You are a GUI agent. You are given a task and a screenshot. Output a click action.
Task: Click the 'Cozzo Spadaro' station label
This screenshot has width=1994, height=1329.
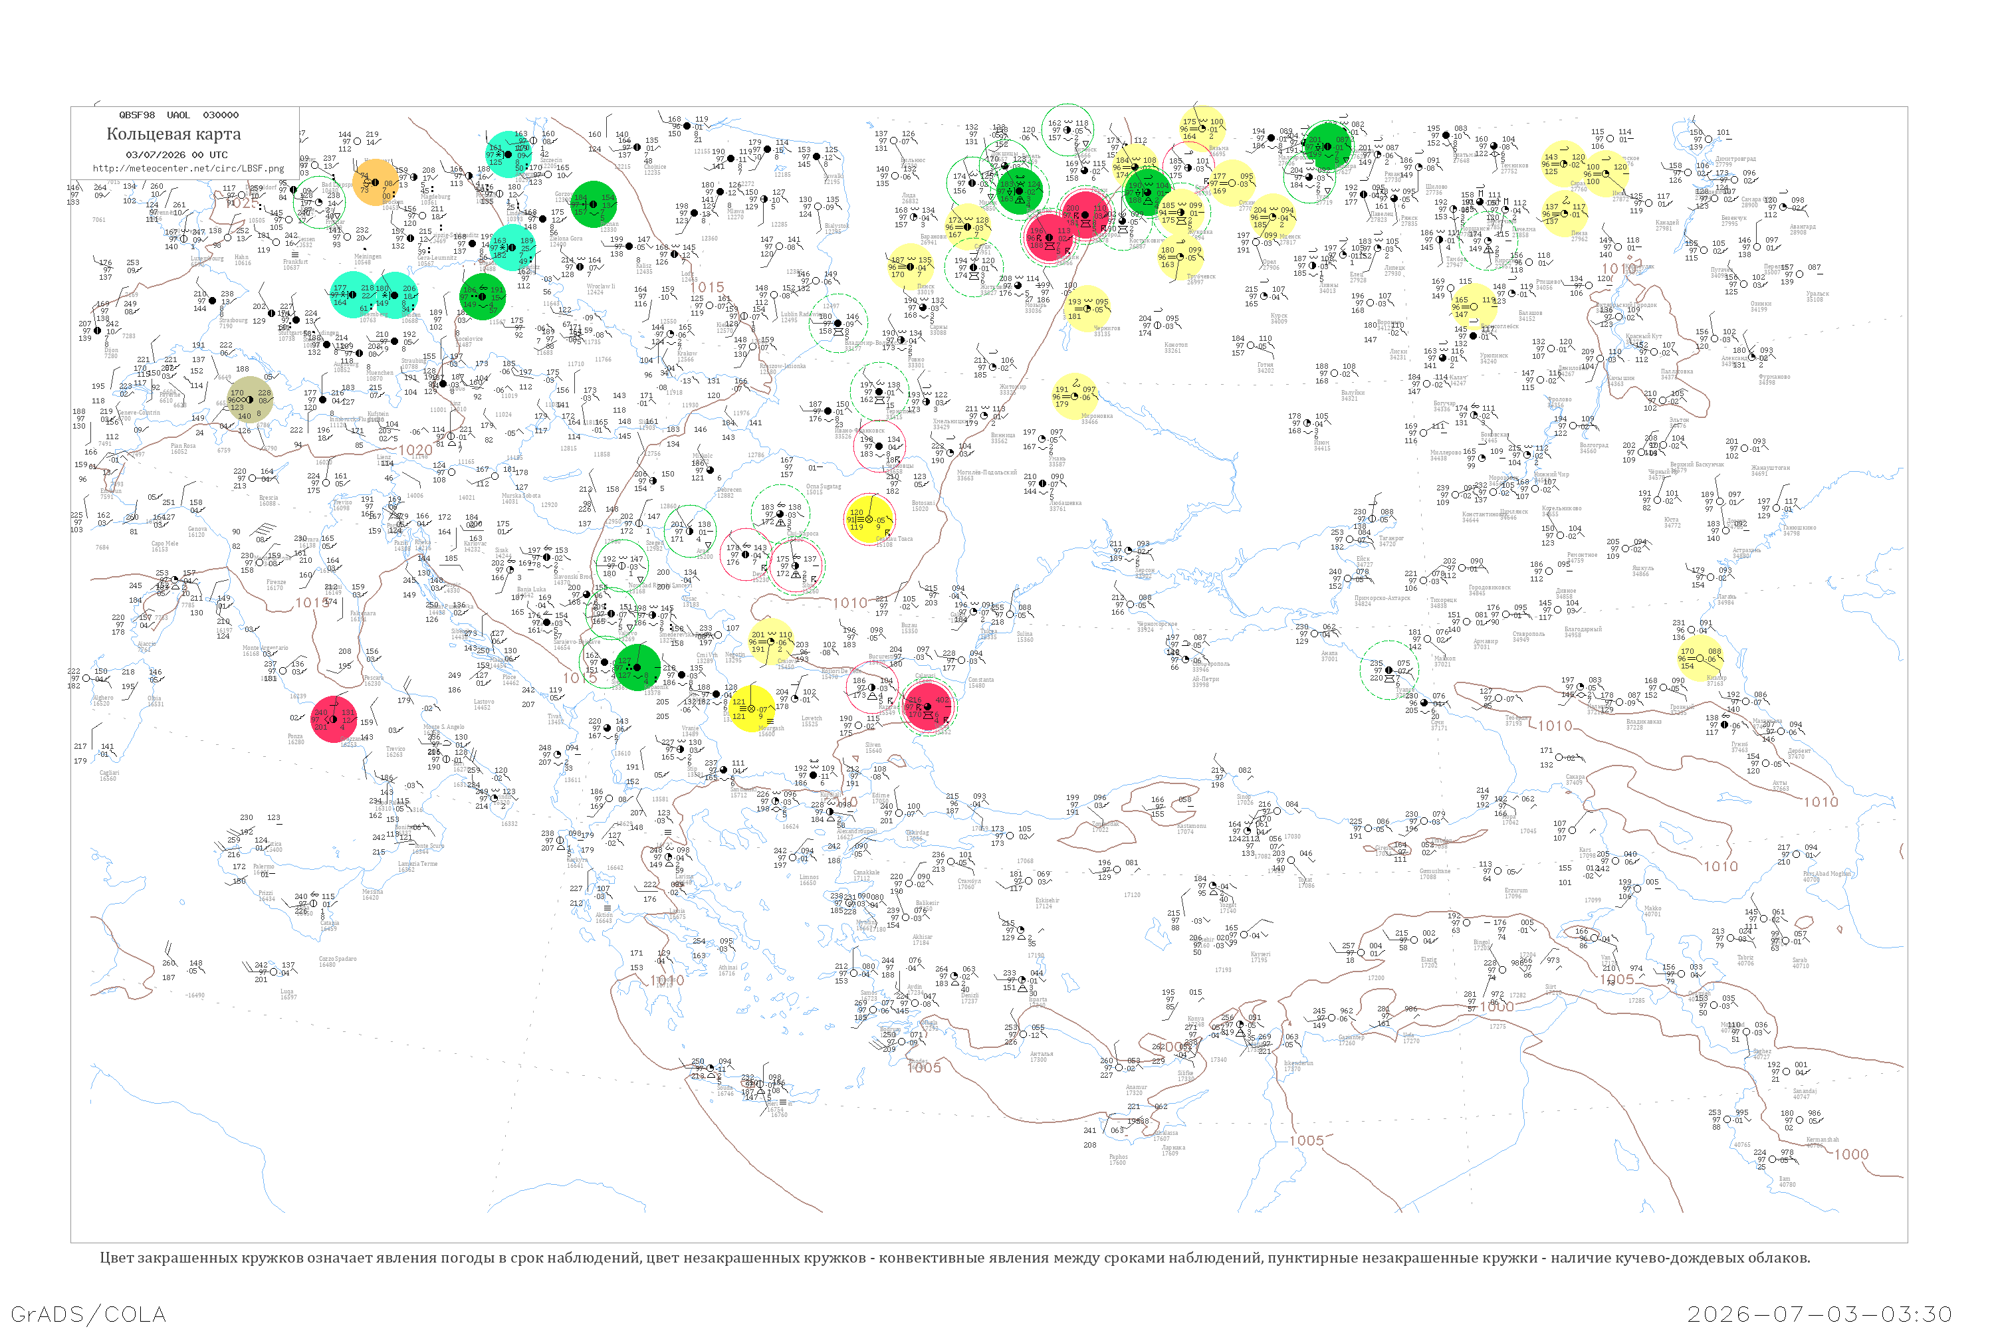tap(338, 960)
